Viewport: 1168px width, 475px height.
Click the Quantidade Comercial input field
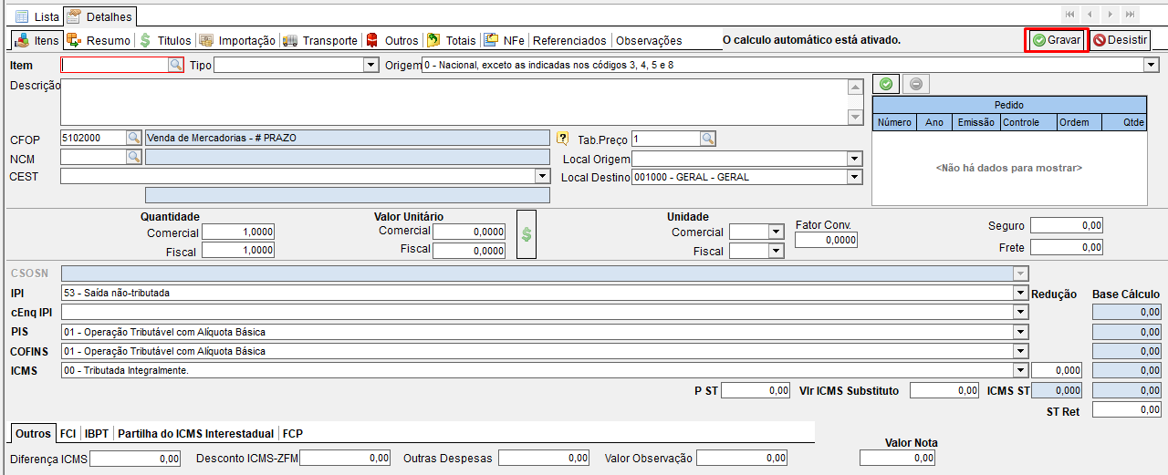point(237,232)
